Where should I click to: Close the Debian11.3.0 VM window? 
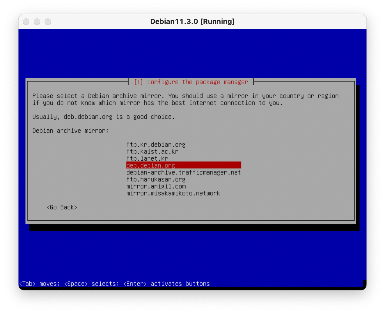click(x=26, y=22)
